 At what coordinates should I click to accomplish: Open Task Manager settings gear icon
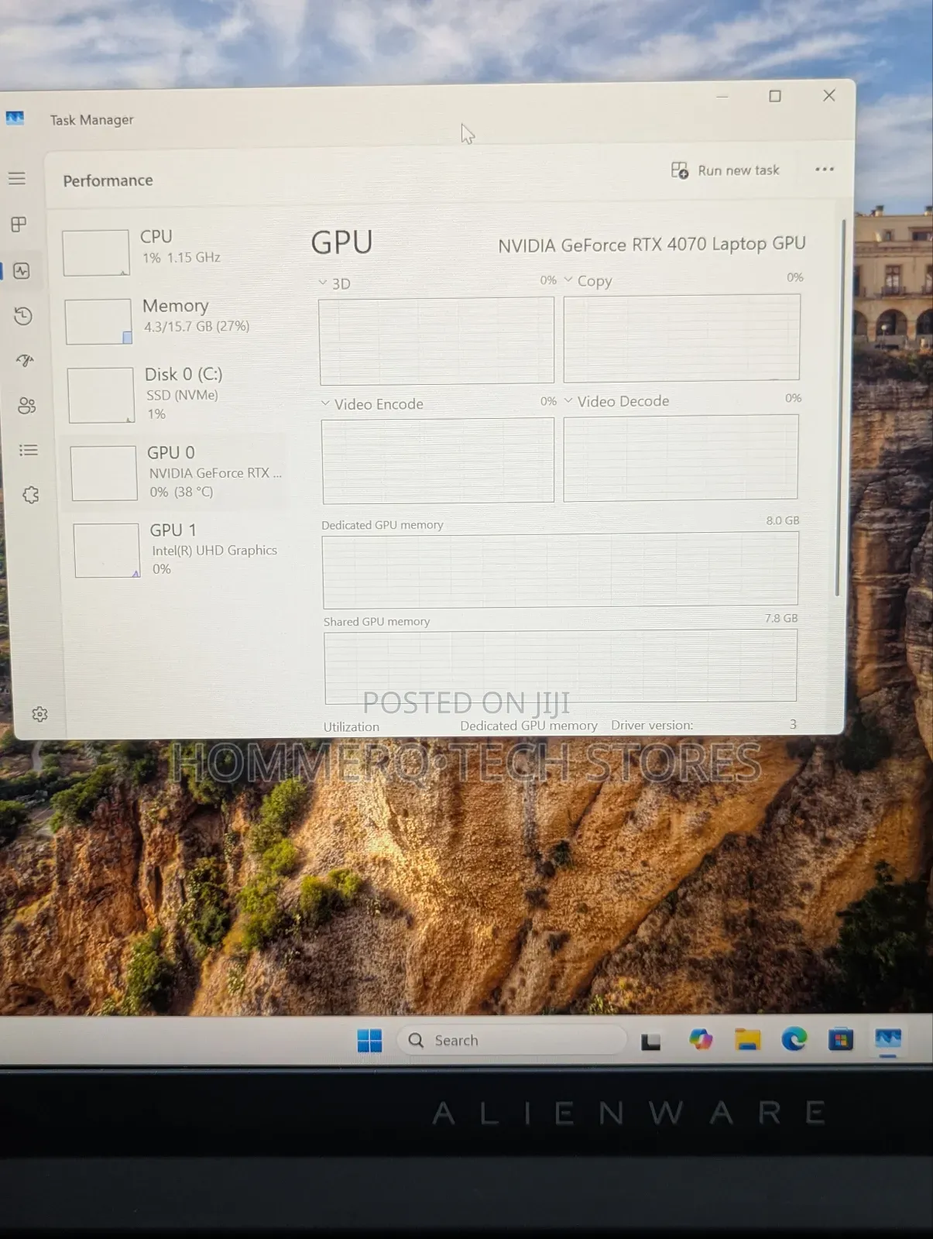(x=39, y=714)
